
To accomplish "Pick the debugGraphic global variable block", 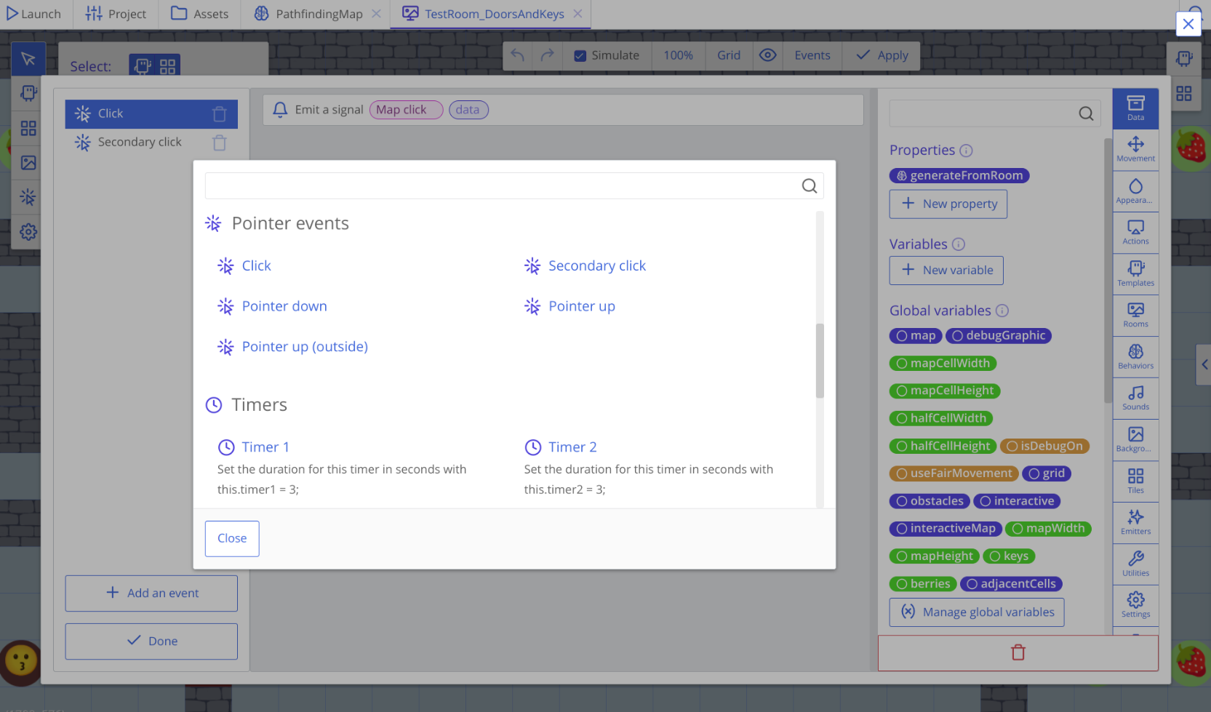I will pos(998,336).
